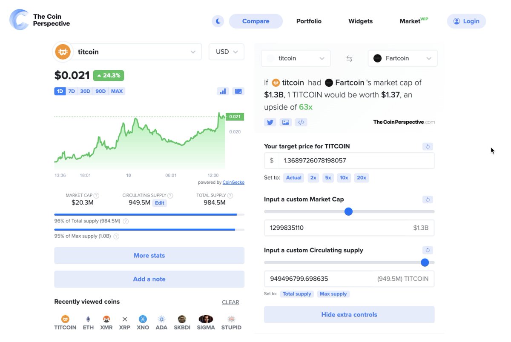This screenshot has height=342, width=511.
Task: Click Circulating Supply help question icon
Action: point(170,196)
